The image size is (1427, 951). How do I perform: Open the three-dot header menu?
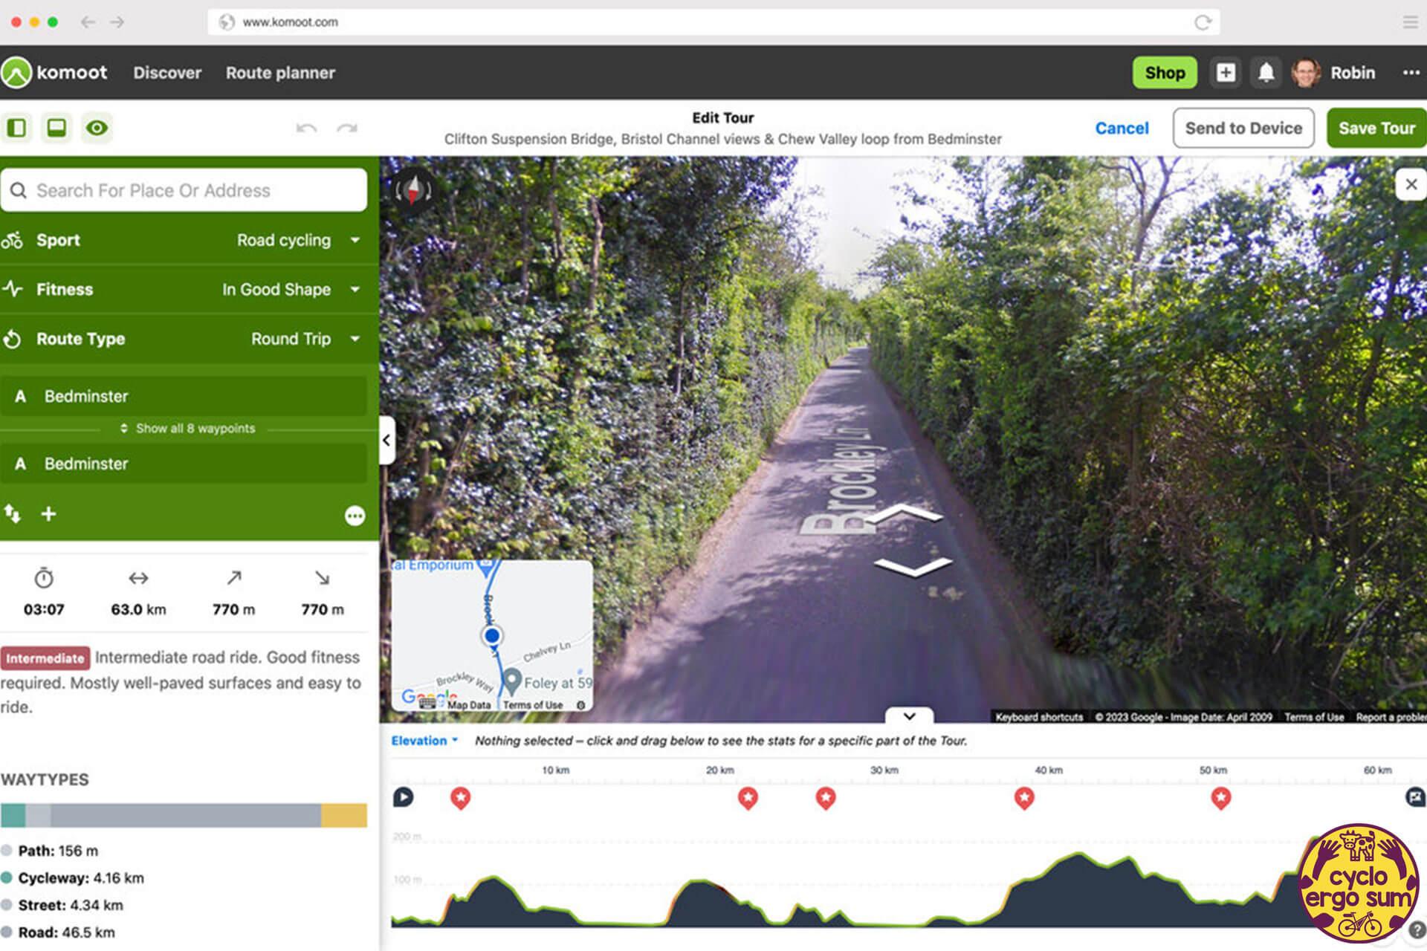click(x=1411, y=73)
